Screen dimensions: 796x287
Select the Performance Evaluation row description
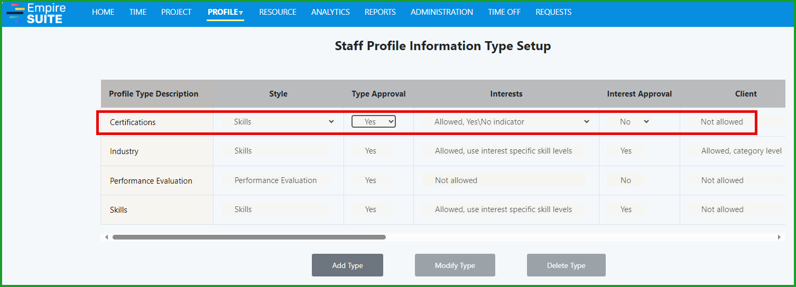(x=151, y=181)
